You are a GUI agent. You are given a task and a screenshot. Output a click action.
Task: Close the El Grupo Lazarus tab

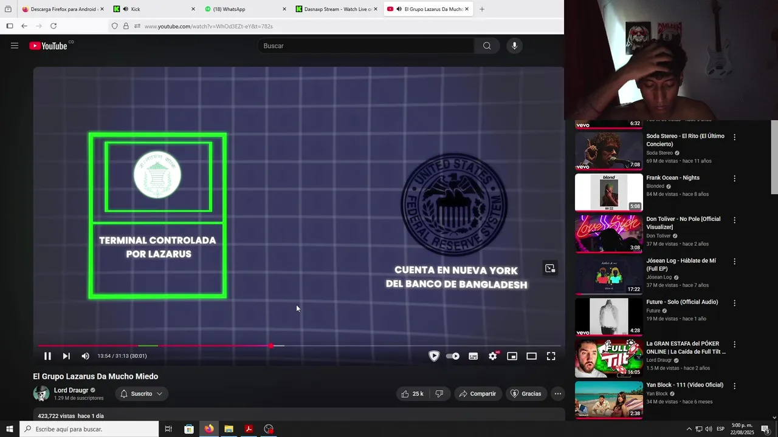467,9
